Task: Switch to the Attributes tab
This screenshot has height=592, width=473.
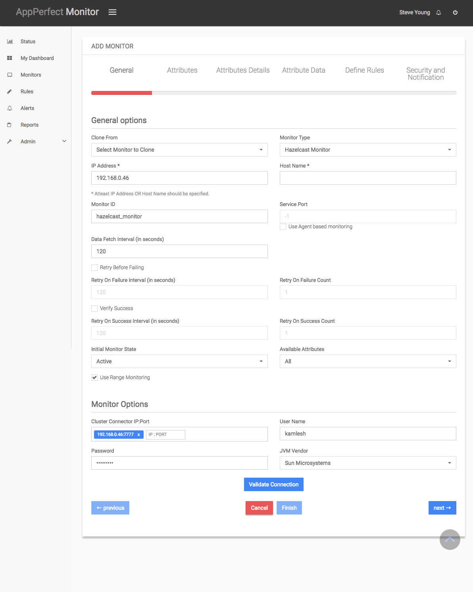Action: (182, 70)
